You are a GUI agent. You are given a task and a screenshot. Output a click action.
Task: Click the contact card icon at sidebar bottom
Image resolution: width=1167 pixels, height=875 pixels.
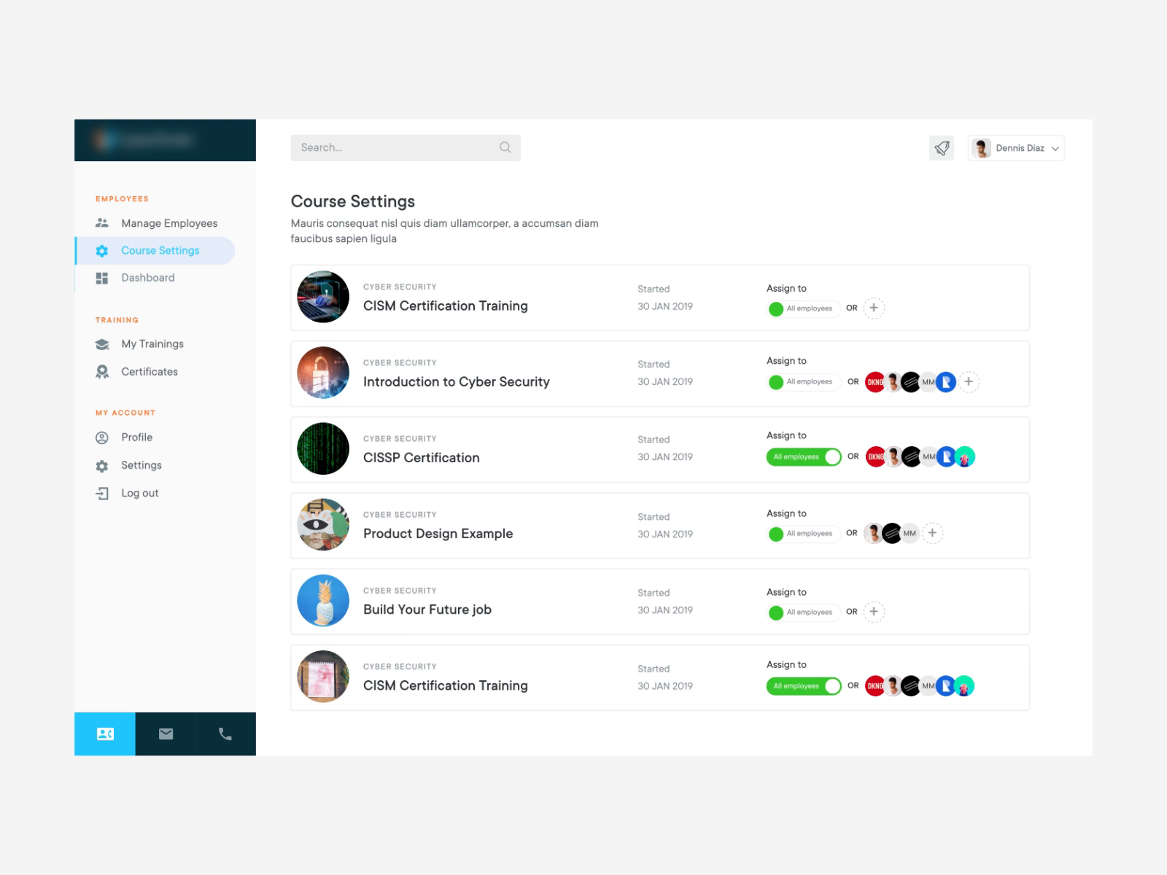(x=104, y=734)
